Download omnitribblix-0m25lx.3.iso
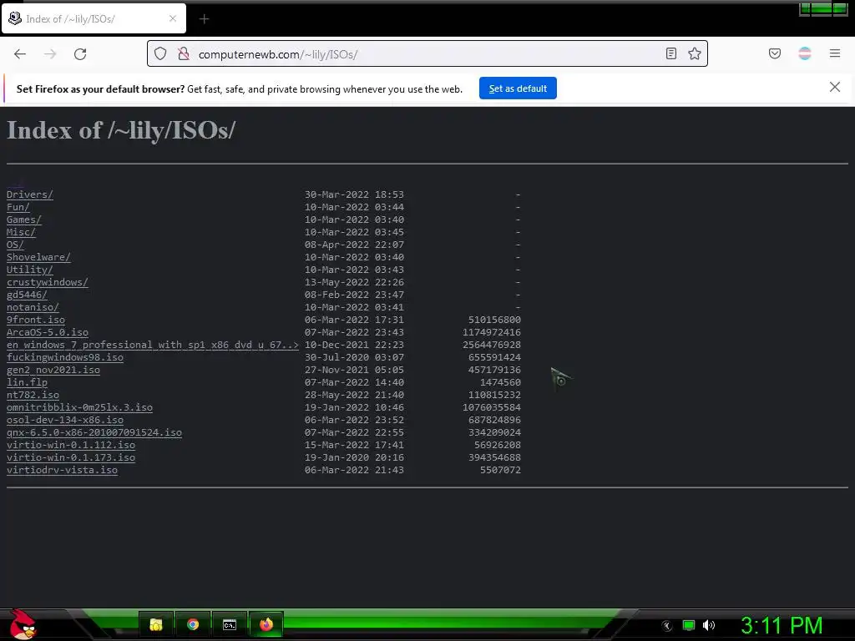Screen dimensions: 855x641 79,407
